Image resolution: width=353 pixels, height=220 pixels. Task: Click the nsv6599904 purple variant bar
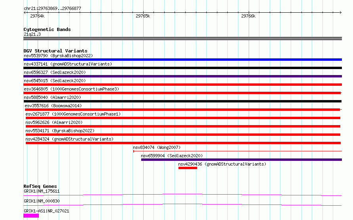(x=242, y=160)
